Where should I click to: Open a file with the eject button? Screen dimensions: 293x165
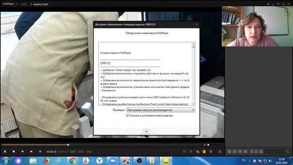[x=40, y=152]
